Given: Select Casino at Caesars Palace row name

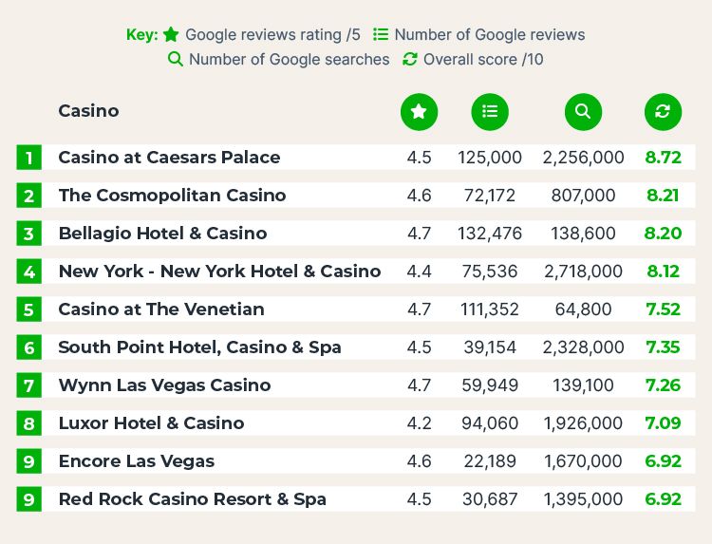Looking at the screenshot, I should point(169,158).
